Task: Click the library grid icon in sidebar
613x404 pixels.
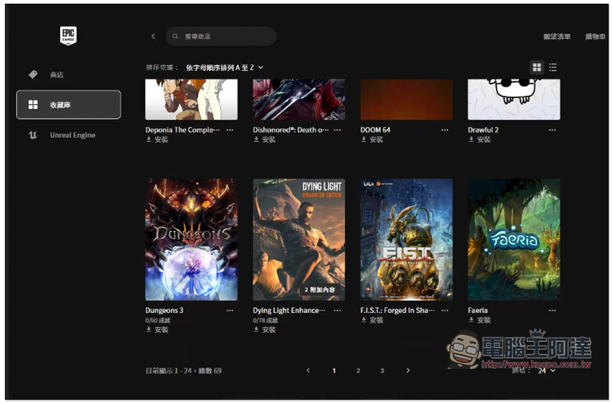Action: click(33, 104)
